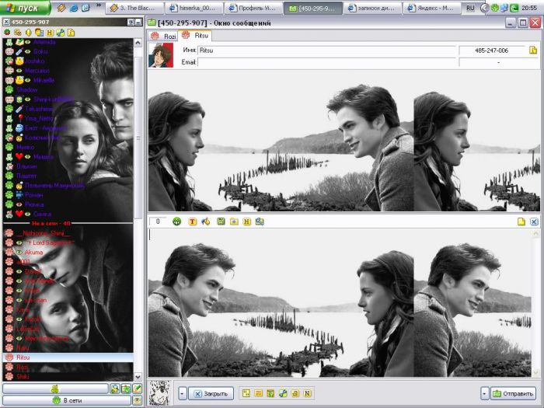
Task: Open the записки ди... taskbar window
Action: coord(372,8)
